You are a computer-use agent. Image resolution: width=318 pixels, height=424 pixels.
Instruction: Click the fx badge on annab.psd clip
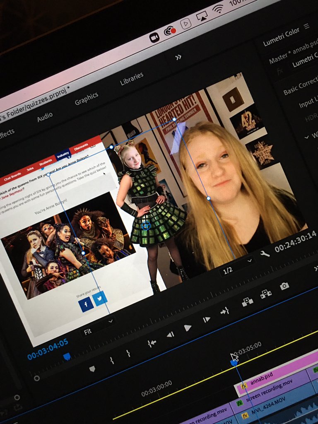(x=243, y=386)
